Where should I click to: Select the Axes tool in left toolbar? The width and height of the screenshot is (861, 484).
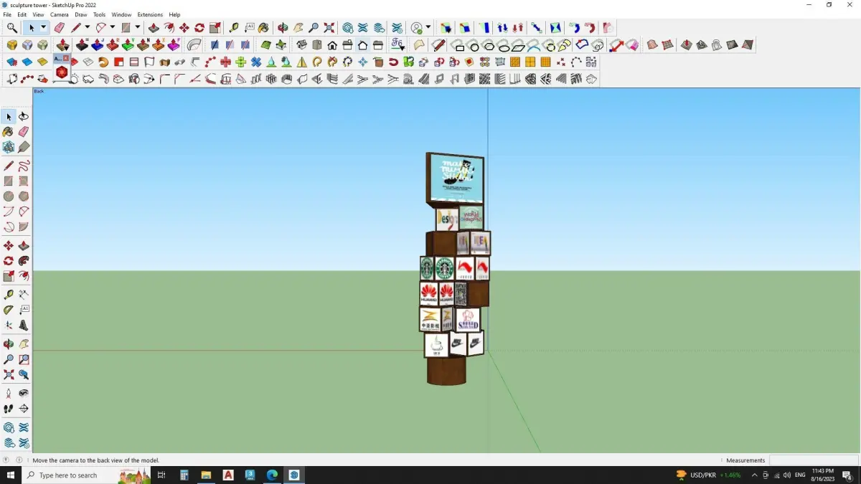point(9,326)
